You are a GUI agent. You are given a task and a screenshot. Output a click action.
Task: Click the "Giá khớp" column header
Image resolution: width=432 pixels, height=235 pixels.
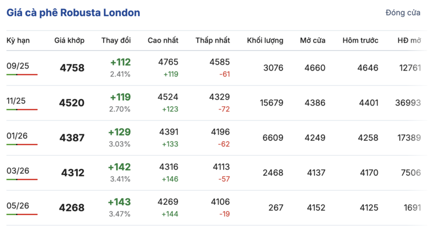coord(69,41)
